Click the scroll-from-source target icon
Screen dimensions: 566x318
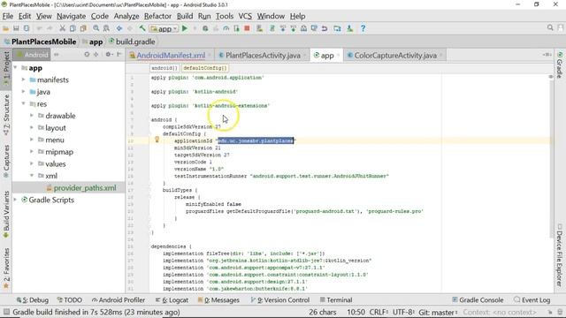click(87, 55)
